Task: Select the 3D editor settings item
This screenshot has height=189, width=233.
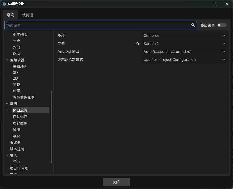Action: pyautogui.click(x=15, y=73)
